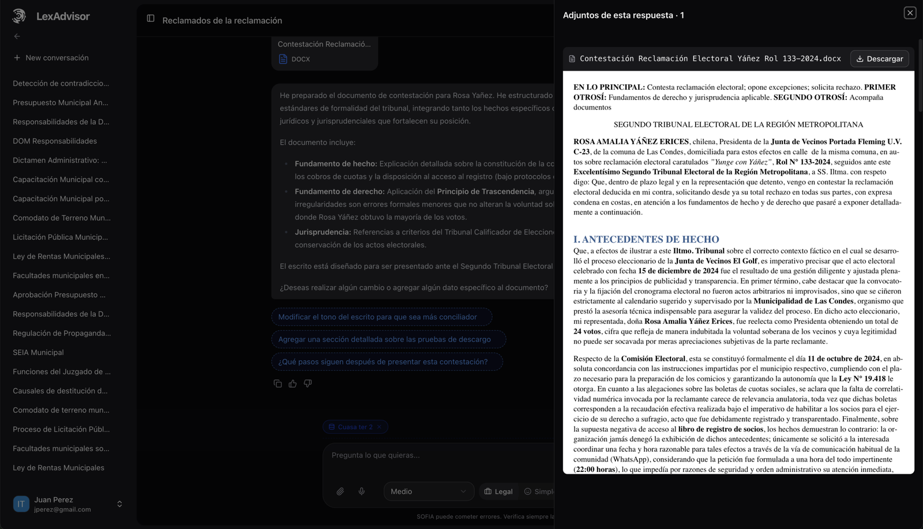Open Dictamen Administrativo conversation

click(60, 160)
